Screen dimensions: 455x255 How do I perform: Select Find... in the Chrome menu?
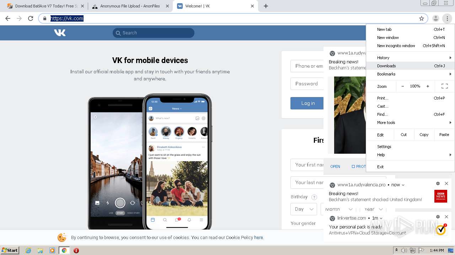410,114
